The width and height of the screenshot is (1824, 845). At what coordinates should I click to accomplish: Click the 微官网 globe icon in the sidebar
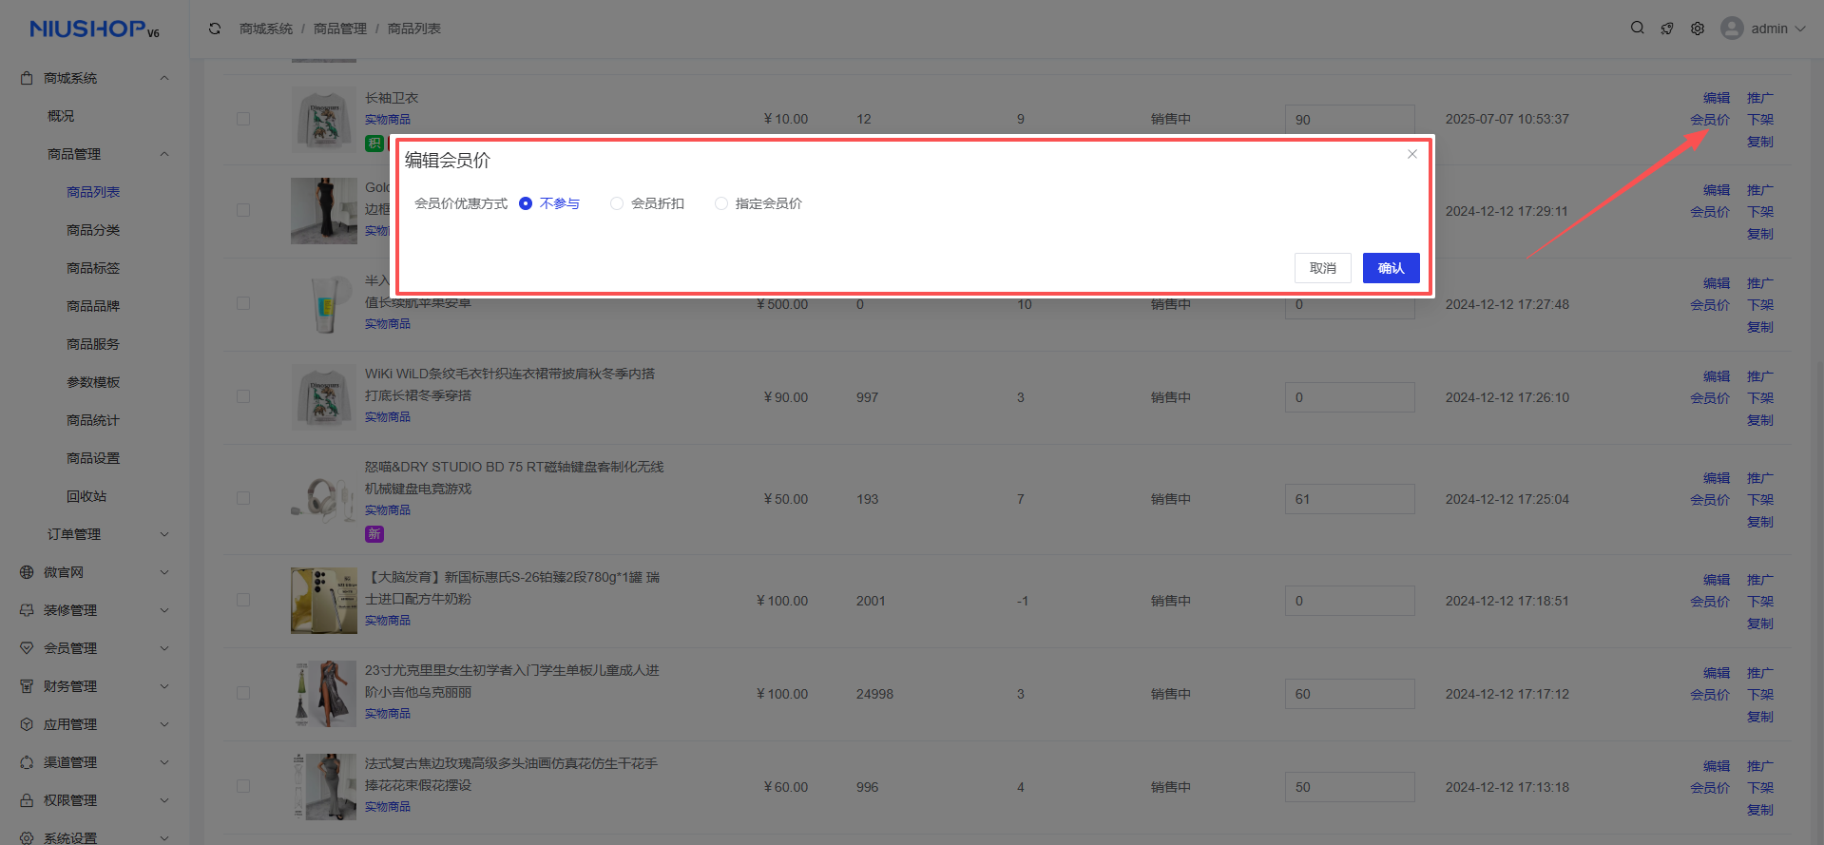[27, 572]
